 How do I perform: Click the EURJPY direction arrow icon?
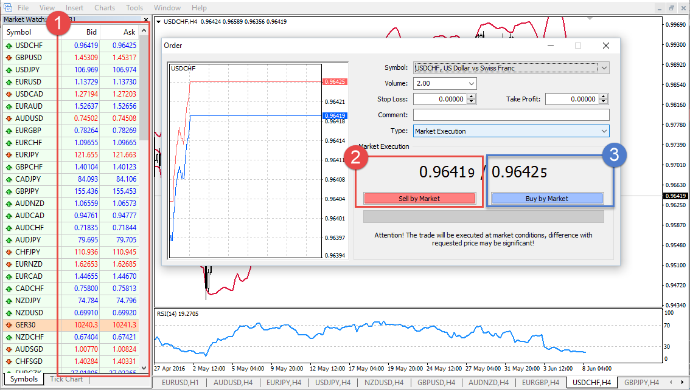[x=9, y=155]
